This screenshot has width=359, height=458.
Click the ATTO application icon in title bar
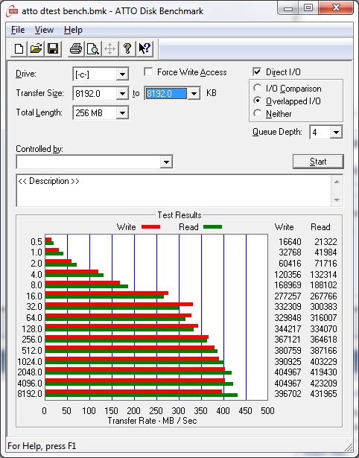13,11
